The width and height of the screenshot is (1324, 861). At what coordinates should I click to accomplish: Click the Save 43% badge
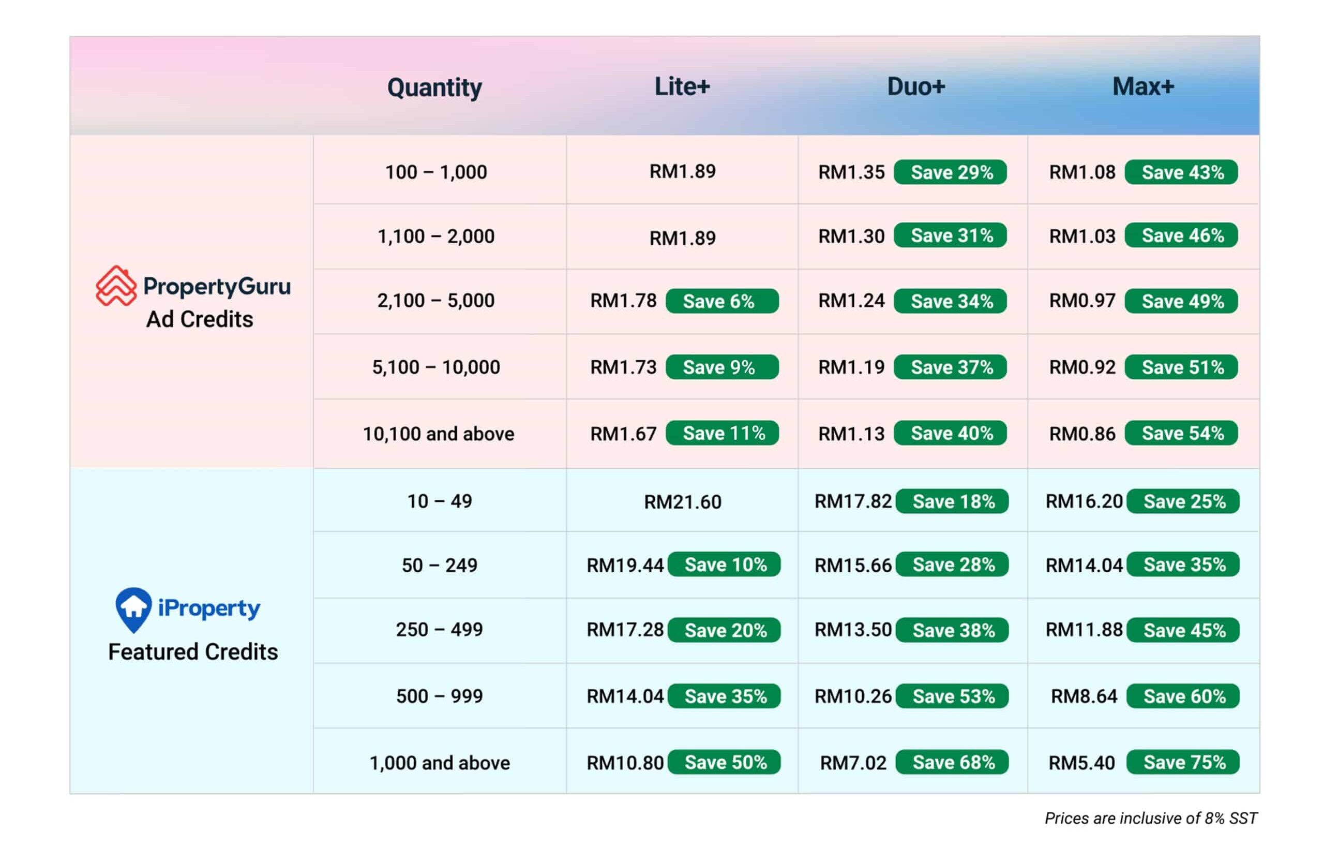[1181, 172]
